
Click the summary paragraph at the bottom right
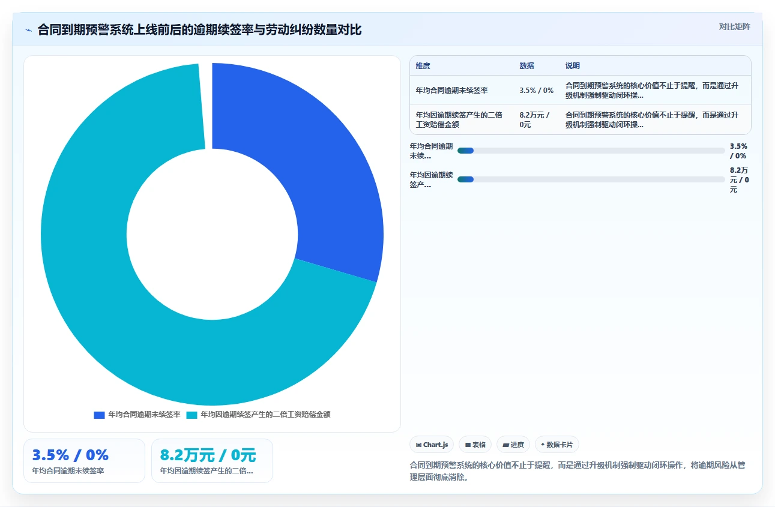577,472
